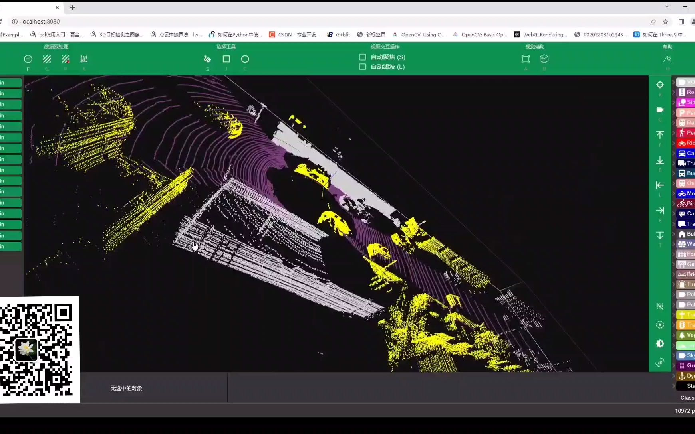The width and height of the screenshot is (695, 434).
Task: Expand the Person class row
Action: pyautogui.click(x=674, y=133)
